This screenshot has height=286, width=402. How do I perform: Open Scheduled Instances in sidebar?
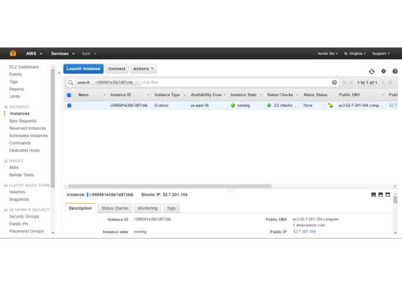[x=28, y=135]
